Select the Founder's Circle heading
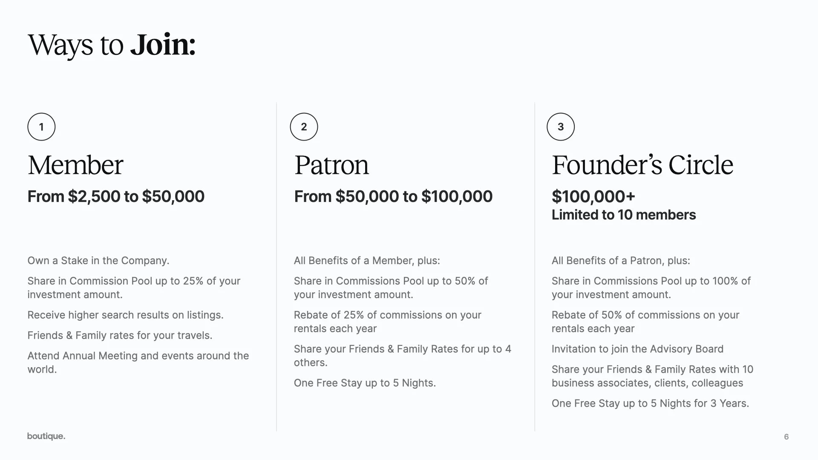This screenshot has height=460, width=818. point(642,165)
